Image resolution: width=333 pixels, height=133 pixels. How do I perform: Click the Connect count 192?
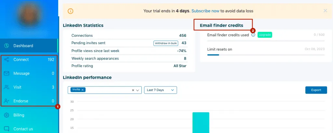click(x=51, y=60)
